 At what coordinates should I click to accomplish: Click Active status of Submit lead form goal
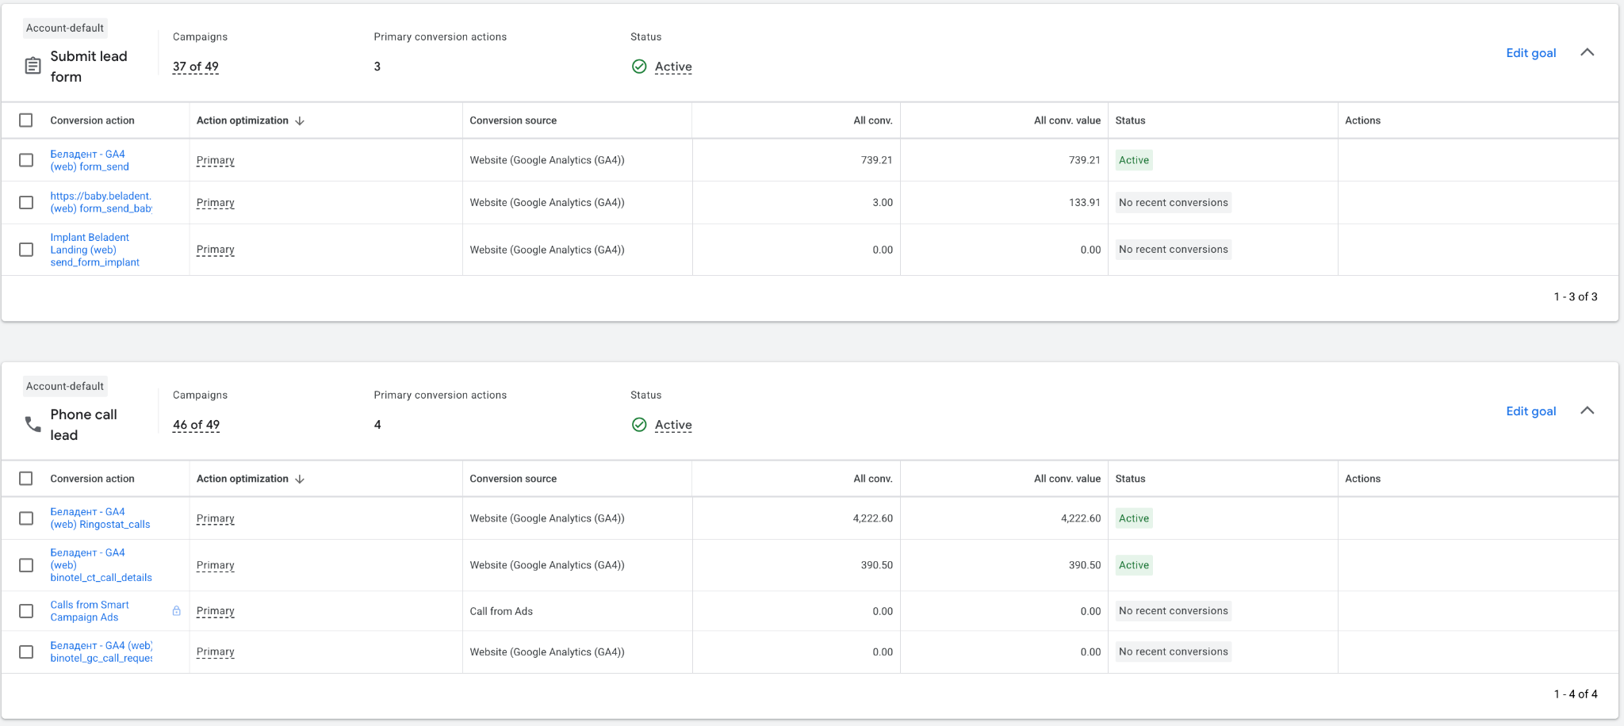click(x=673, y=67)
